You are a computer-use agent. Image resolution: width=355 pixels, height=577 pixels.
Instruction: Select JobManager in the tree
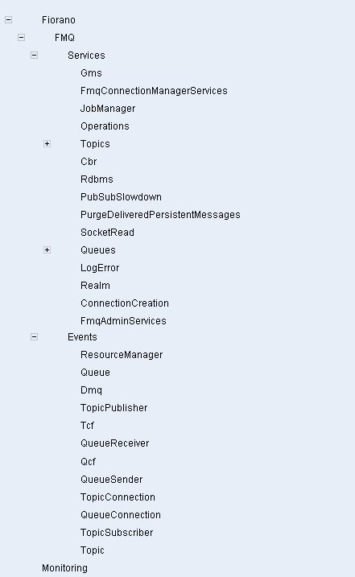pos(108,109)
